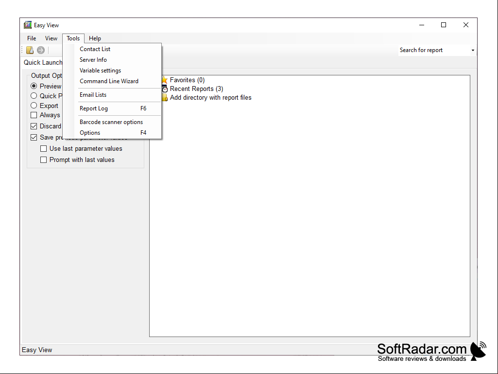Open Options from the Tools menu

tap(112, 133)
